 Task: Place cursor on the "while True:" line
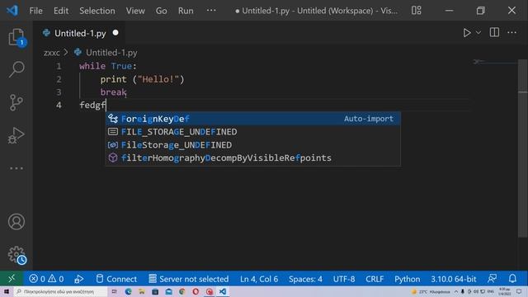coord(108,66)
